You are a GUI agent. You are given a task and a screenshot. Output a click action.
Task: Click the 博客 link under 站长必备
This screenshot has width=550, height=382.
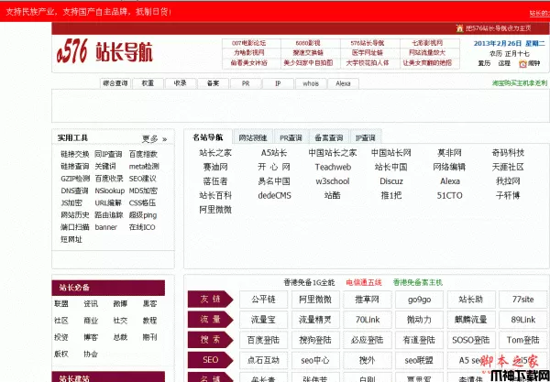(x=91, y=337)
